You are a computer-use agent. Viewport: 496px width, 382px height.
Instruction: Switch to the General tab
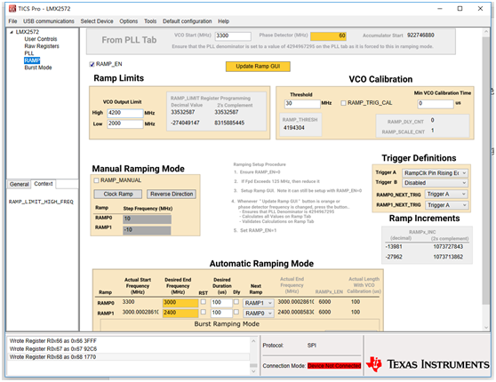click(x=19, y=184)
